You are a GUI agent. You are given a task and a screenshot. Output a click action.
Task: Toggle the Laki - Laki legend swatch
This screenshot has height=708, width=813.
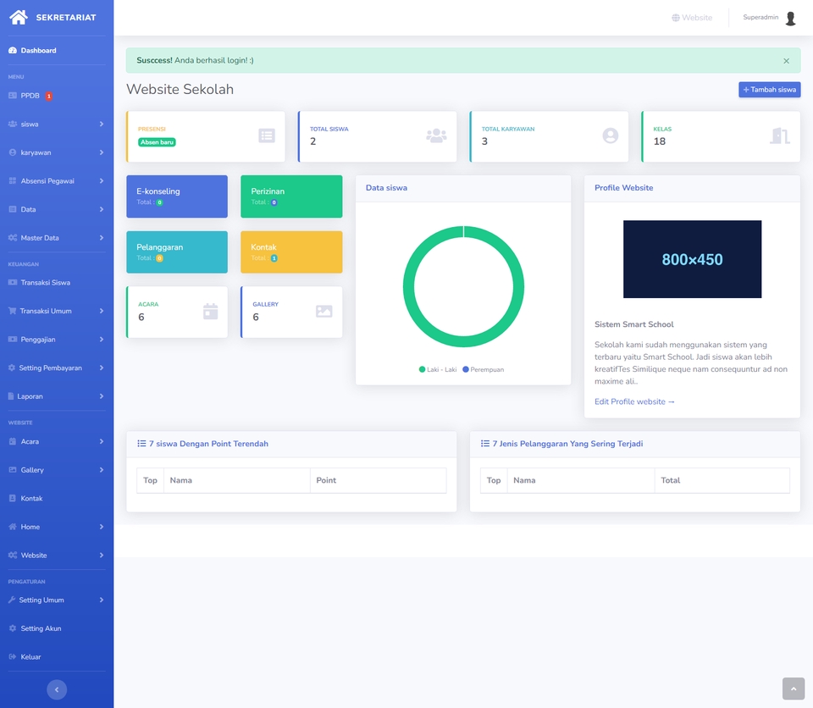(x=422, y=369)
